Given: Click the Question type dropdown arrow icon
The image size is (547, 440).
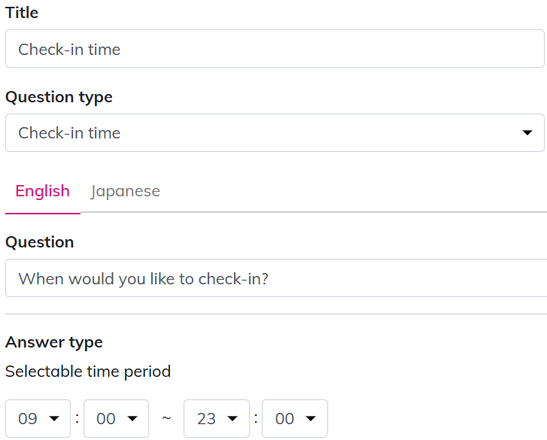Looking at the screenshot, I should click(527, 133).
